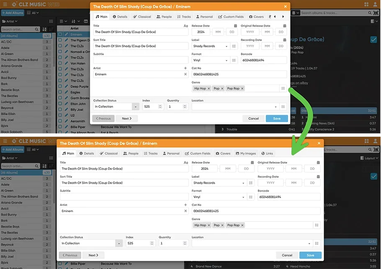
Task: Go to Next album in upper dialog
Action: [x=126, y=118]
